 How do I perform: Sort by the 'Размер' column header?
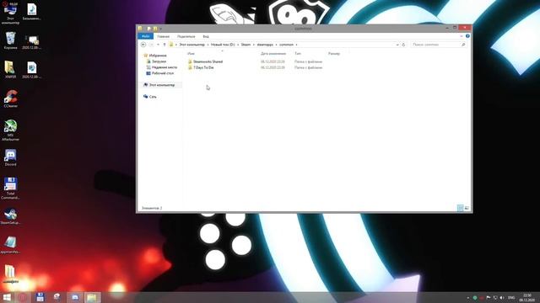click(334, 54)
